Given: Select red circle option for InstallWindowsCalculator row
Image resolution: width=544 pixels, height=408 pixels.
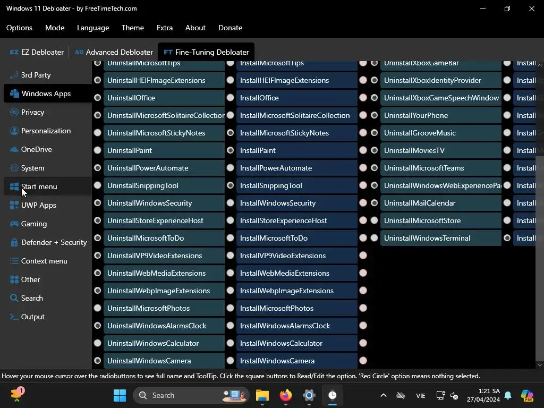Looking at the screenshot, I should pos(363,343).
